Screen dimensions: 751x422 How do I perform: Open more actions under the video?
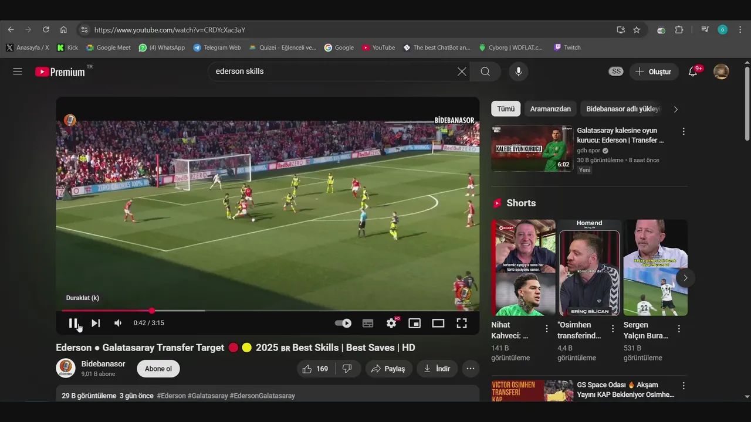click(x=470, y=369)
